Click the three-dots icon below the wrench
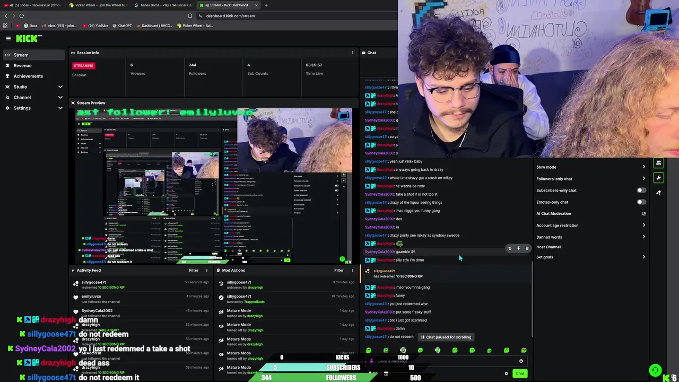 658,193
